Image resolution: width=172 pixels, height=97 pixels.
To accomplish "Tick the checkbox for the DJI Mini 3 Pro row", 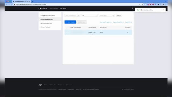I will [x=67, y=32].
